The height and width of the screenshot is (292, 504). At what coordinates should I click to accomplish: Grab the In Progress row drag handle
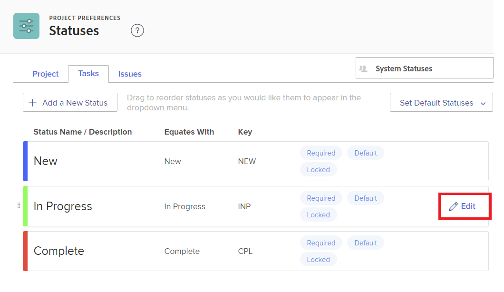[x=19, y=205]
